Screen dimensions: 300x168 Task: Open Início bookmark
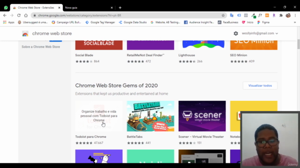click(247, 22)
